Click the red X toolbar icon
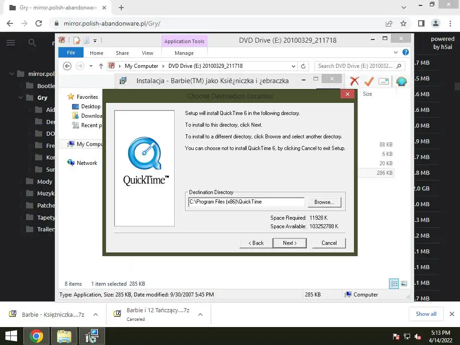460x345 pixels. click(x=354, y=81)
